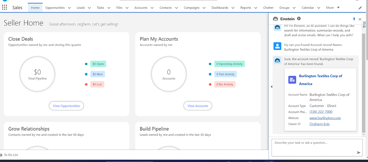Click the $0 Open pipeline badge
The height and width of the screenshot is (162, 368).
pyautogui.click(x=98, y=64)
